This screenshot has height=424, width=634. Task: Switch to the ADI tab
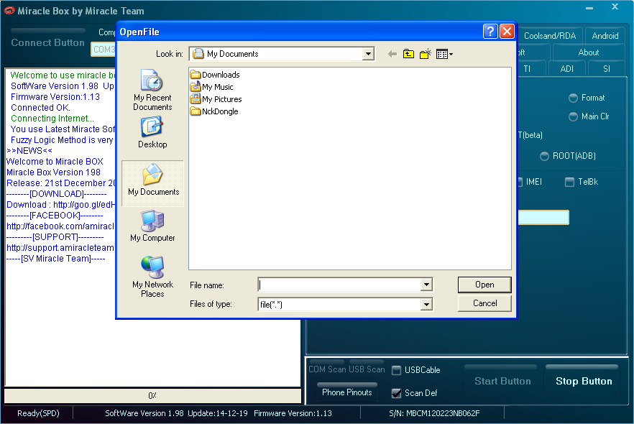click(x=567, y=69)
